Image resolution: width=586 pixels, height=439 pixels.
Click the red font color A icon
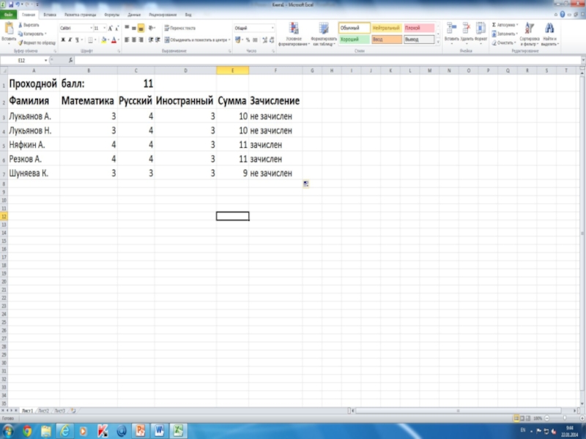(114, 40)
